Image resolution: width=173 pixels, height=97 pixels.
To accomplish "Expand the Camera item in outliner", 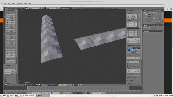I will pos(145,18).
